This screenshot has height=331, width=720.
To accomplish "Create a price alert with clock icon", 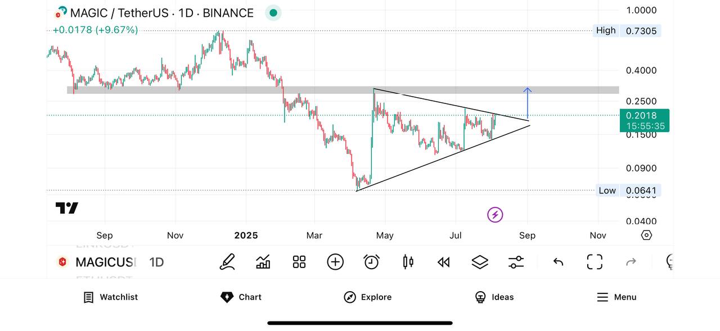I will click(x=371, y=262).
